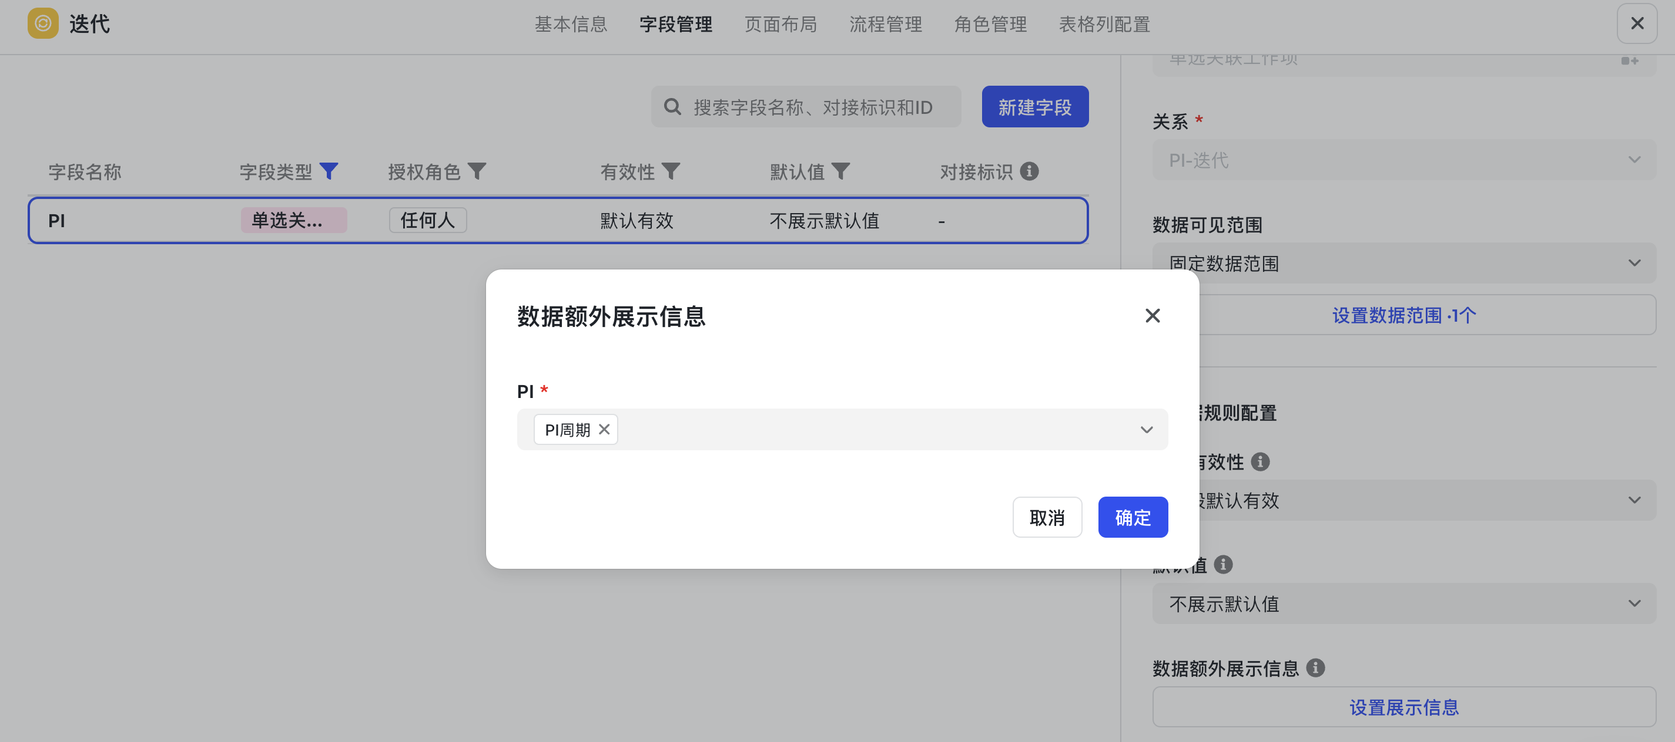1675x742 pixels.
Task: Switch to the 流程管理 tab
Action: 886,24
